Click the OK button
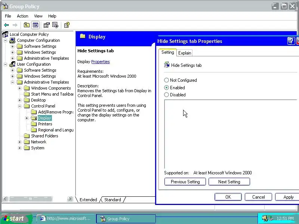The height and width of the screenshot is (224, 299). pos(228,197)
